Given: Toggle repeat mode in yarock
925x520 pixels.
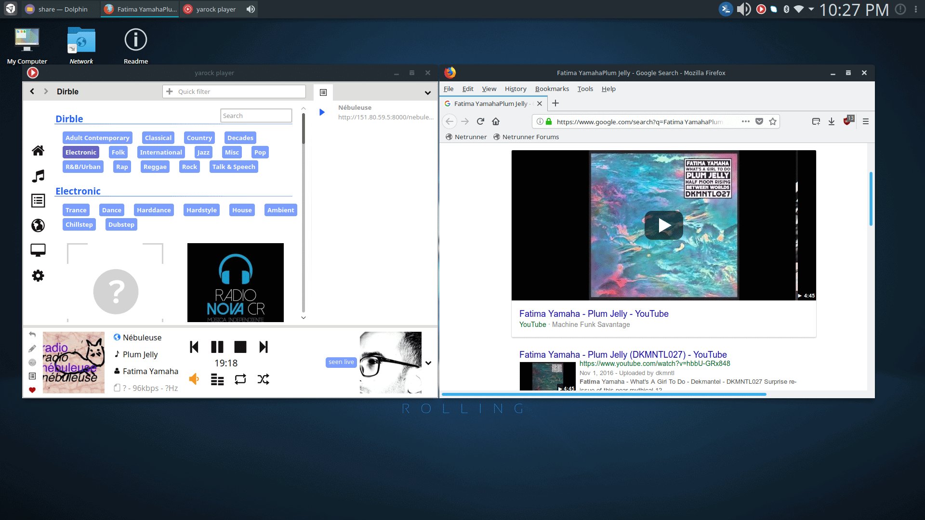Looking at the screenshot, I should [x=240, y=379].
